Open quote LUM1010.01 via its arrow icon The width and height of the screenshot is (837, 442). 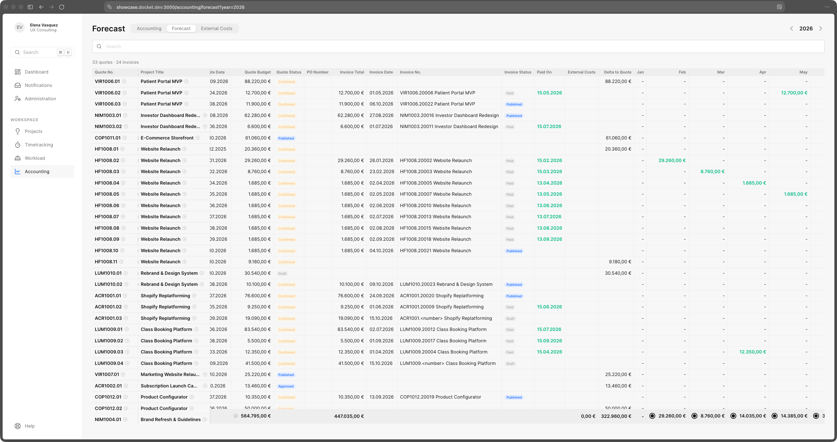126,273
